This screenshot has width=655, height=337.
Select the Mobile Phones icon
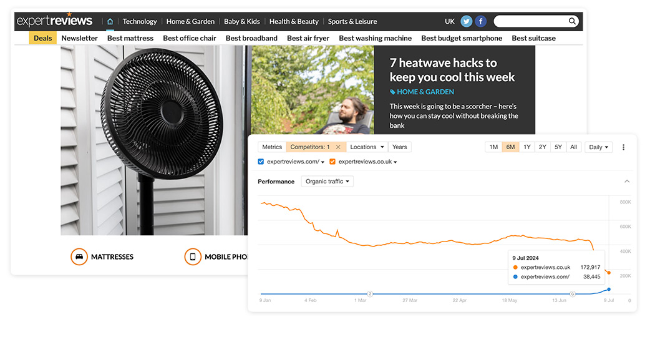[193, 256]
